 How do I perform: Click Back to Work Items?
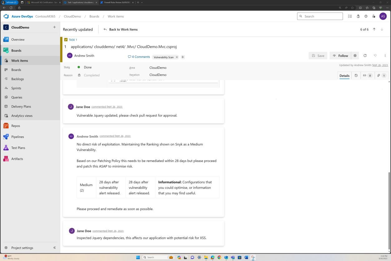click(x=121, y=29)
